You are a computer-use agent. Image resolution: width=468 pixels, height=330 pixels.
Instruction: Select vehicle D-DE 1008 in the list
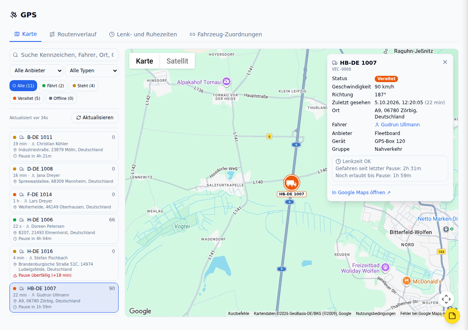(x=64, y=175)
